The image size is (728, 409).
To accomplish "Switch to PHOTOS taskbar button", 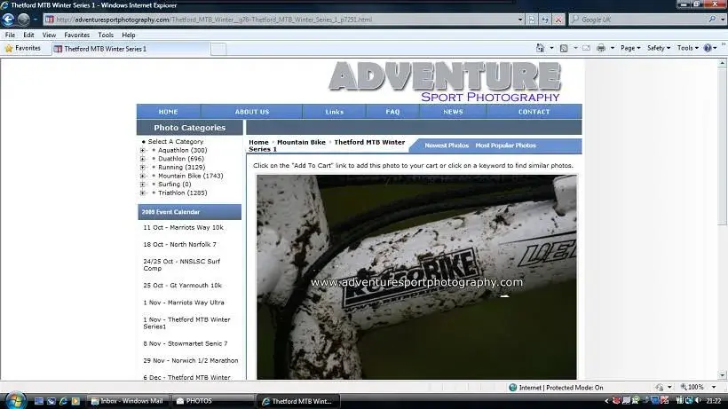I will (x=213, y=401).
